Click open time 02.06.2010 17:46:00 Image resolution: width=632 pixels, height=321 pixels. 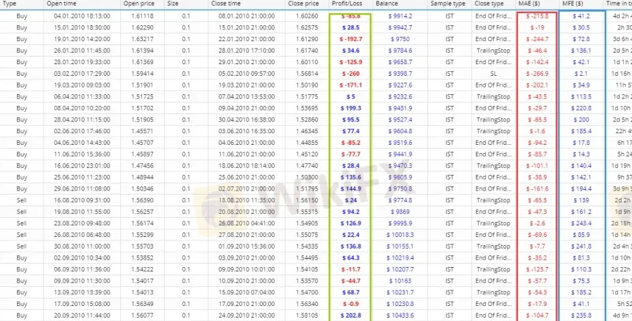point(82,131)
